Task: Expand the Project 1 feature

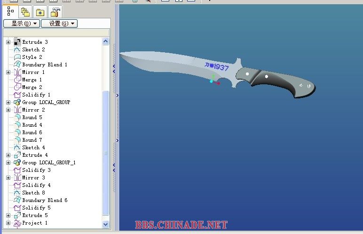Action: pyautogui.click(x=8, y=223)
